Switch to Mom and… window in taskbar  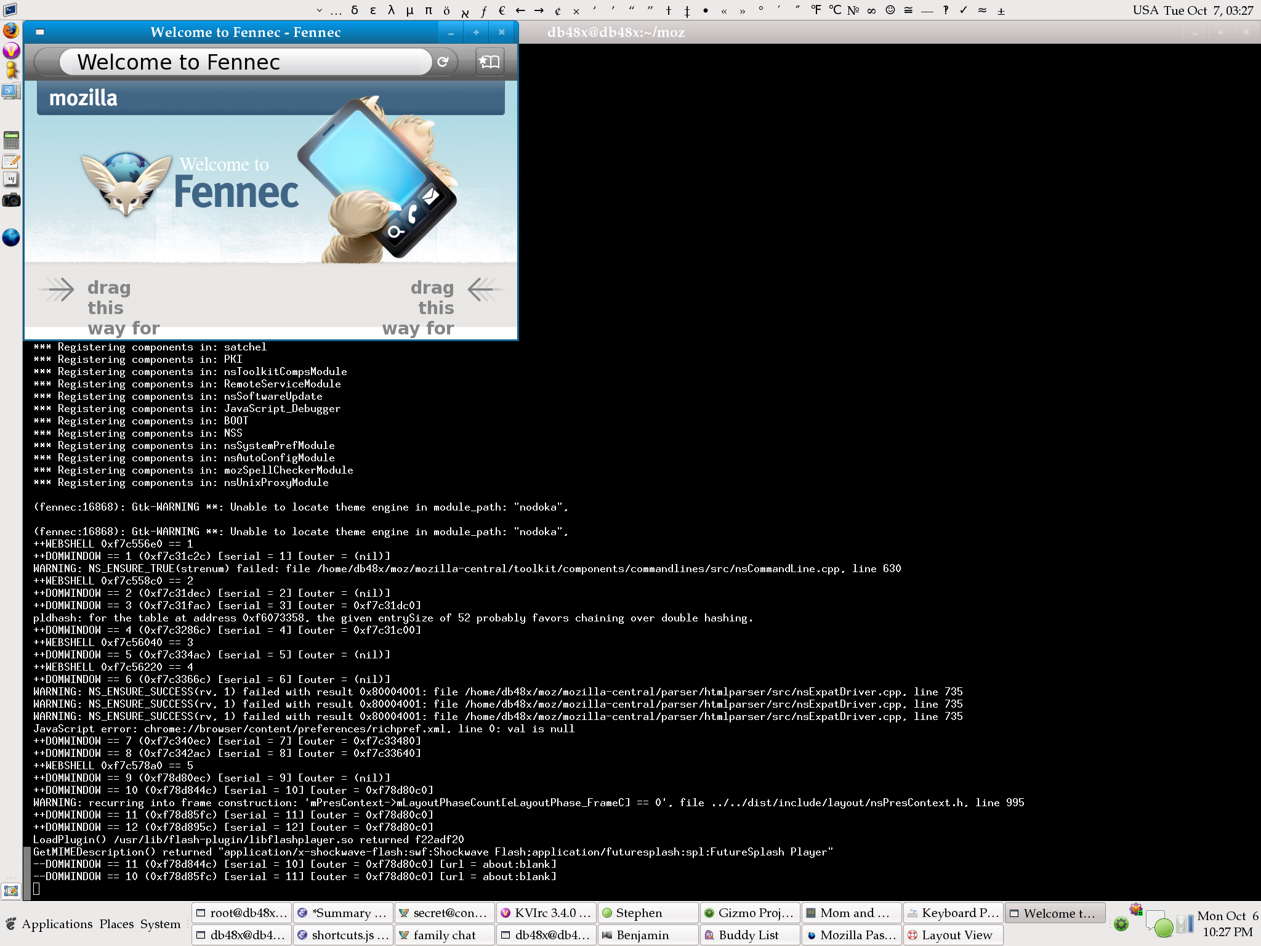(852, 913)
